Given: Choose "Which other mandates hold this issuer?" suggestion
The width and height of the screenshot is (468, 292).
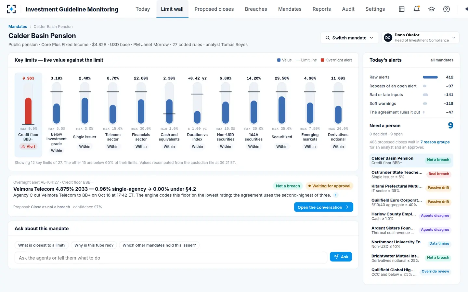Looking at the screenshot, I should tap(159, 245).
